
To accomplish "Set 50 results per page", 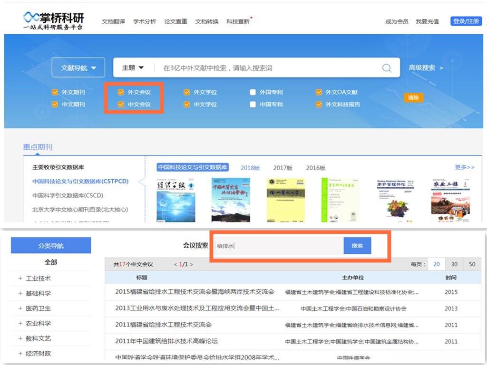I will 472,264.
